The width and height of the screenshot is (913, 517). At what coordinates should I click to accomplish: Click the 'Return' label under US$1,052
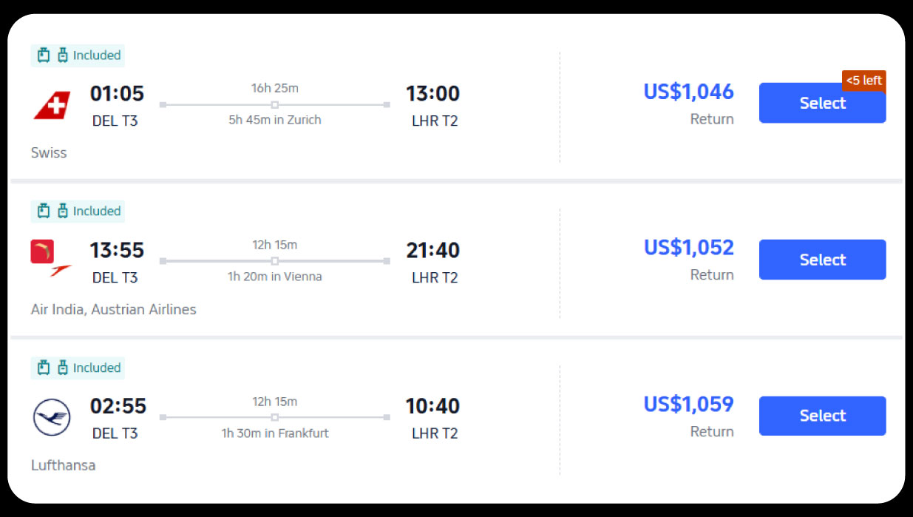tap(712, 274)
